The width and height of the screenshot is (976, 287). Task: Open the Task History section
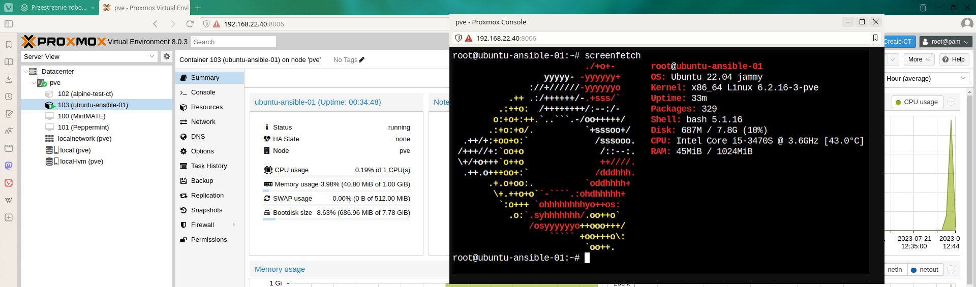[x=210, y=166]
